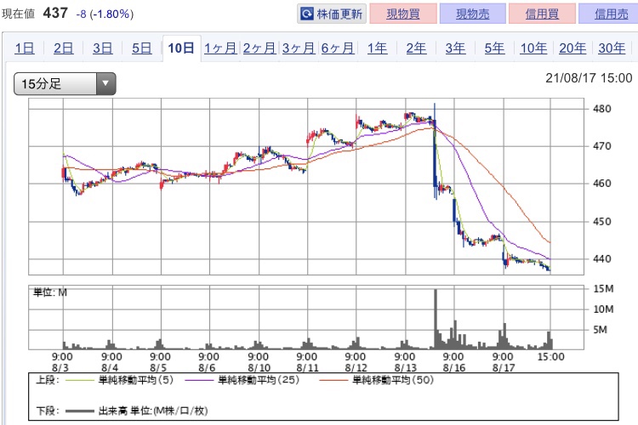Click the 単位: M label in volume chart
This screenshot has height=425, width=638.
click(49, 292)
